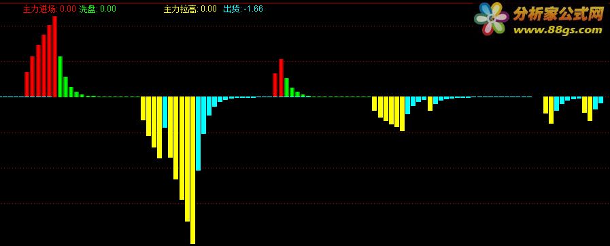Select the longest yellow bar in third cluster
Image resolution: width=610 pixels, height=246 pixels.
(403, 114)
